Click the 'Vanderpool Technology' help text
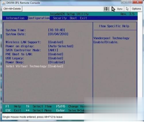 coord(111,38)
